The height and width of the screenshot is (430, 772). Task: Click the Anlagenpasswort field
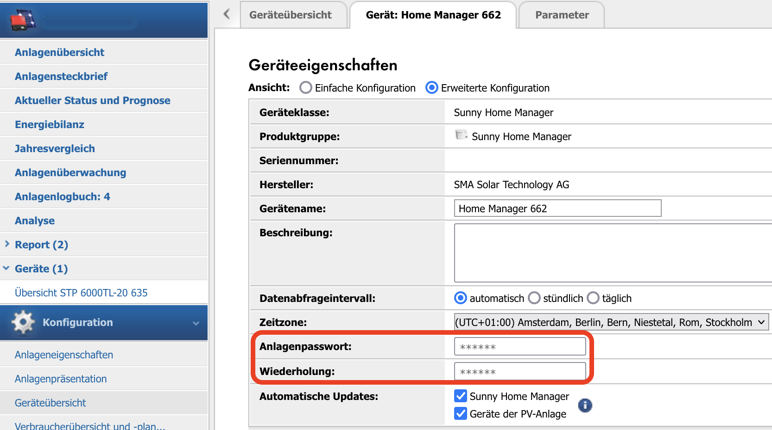point(519,347)
